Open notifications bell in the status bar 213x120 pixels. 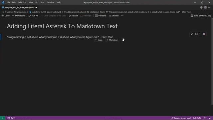click(210, 118)
